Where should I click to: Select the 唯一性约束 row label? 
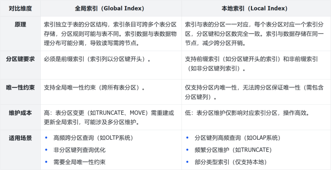(x=20, y=88)
